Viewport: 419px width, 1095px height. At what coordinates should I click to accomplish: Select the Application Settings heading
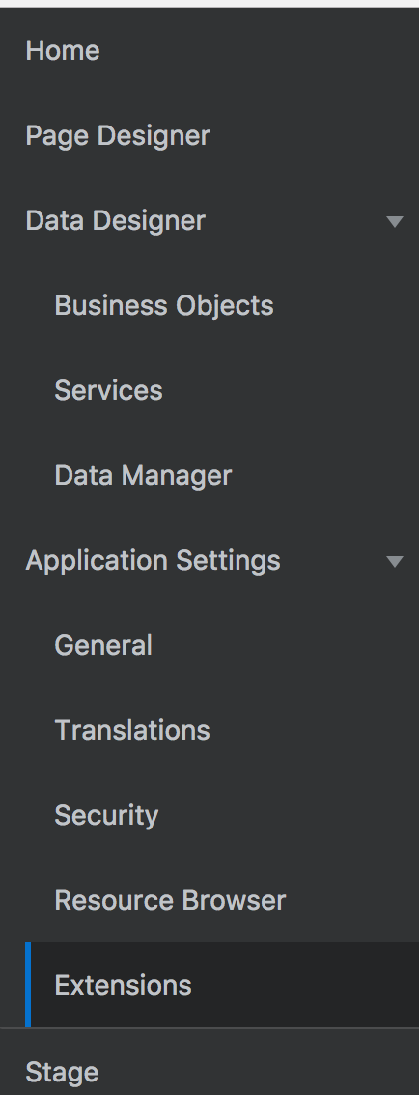coord(153,561)
